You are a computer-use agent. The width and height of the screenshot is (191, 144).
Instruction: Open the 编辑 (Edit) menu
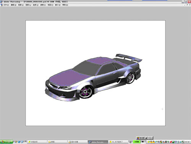pyautogui.click(x=14, y=5)
